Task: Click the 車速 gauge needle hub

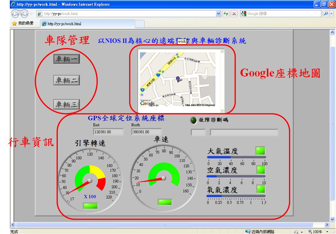Action: click(x=164, y=178)
